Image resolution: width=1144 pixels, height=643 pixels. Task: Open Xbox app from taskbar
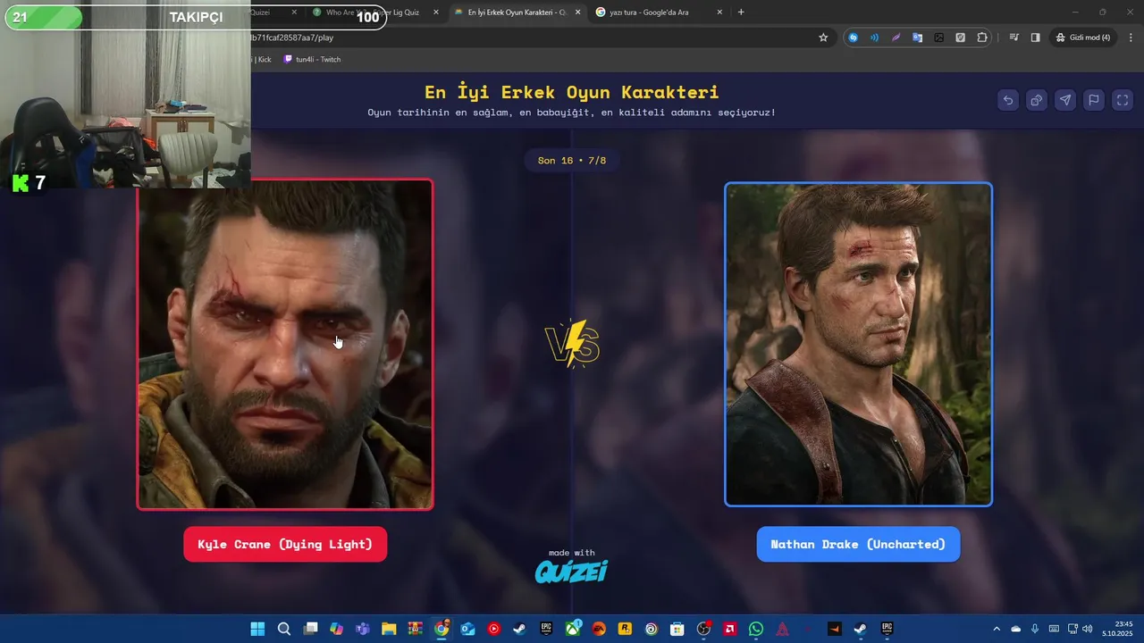pos(573,629)
